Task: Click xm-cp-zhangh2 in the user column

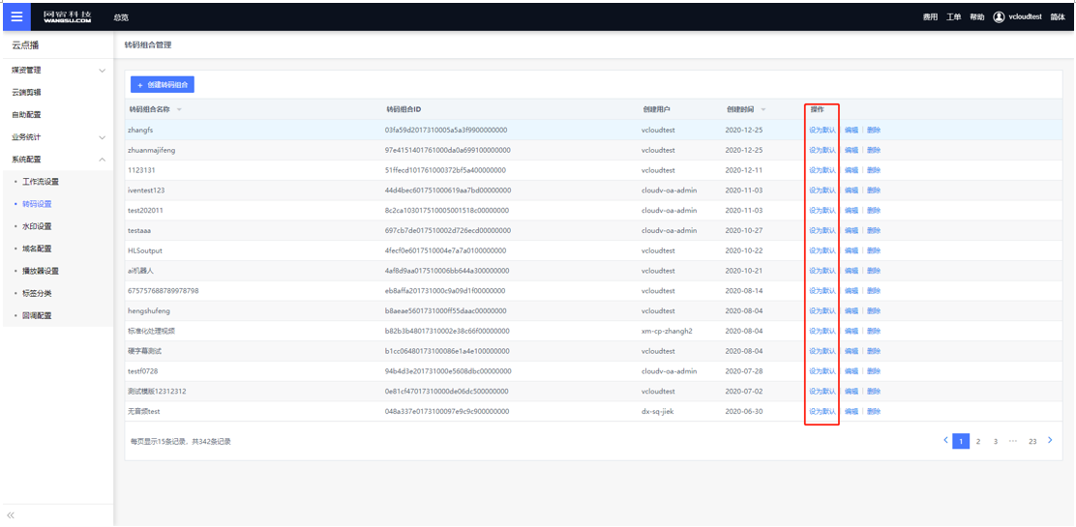Action: [667, 331]
